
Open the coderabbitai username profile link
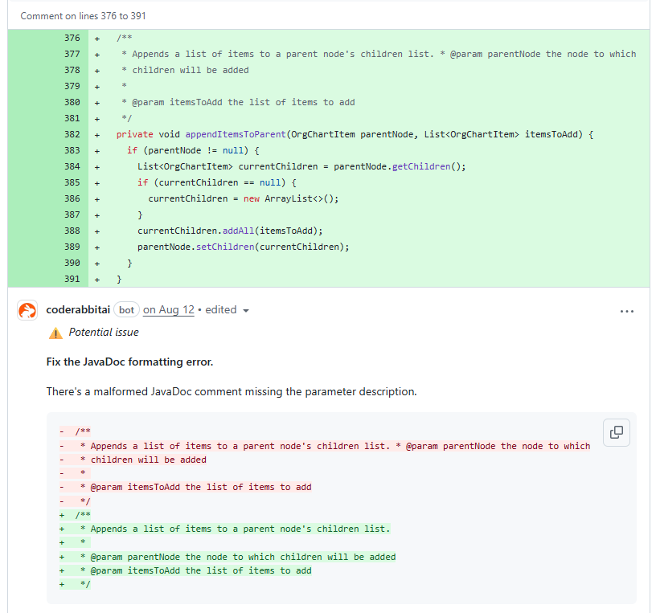pos(78,310)
